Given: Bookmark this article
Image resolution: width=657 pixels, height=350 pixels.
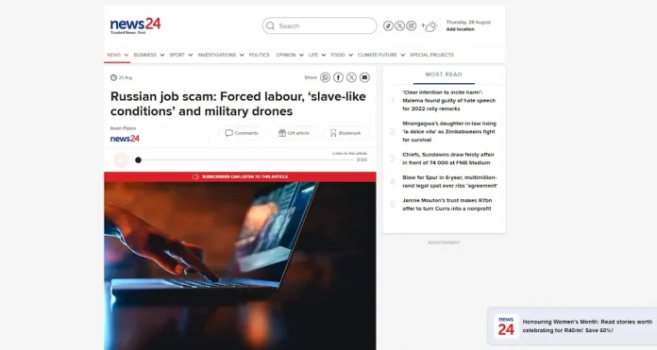Looking at the screenshot, I should point(345,133).
